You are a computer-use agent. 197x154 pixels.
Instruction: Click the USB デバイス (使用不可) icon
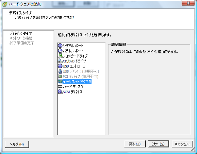coord(60,71)
